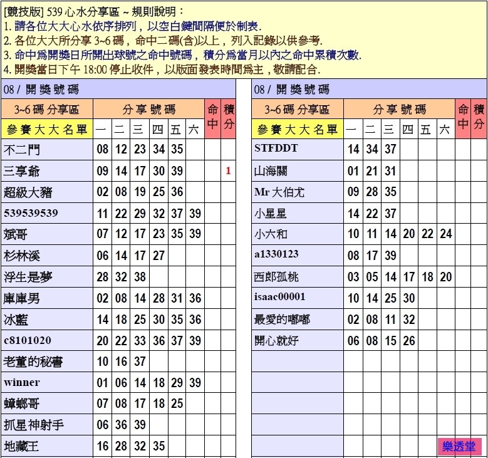488x458 pixels.
Task: Click number 27 in 杉林溪 row
Action: tap(158, 256)
